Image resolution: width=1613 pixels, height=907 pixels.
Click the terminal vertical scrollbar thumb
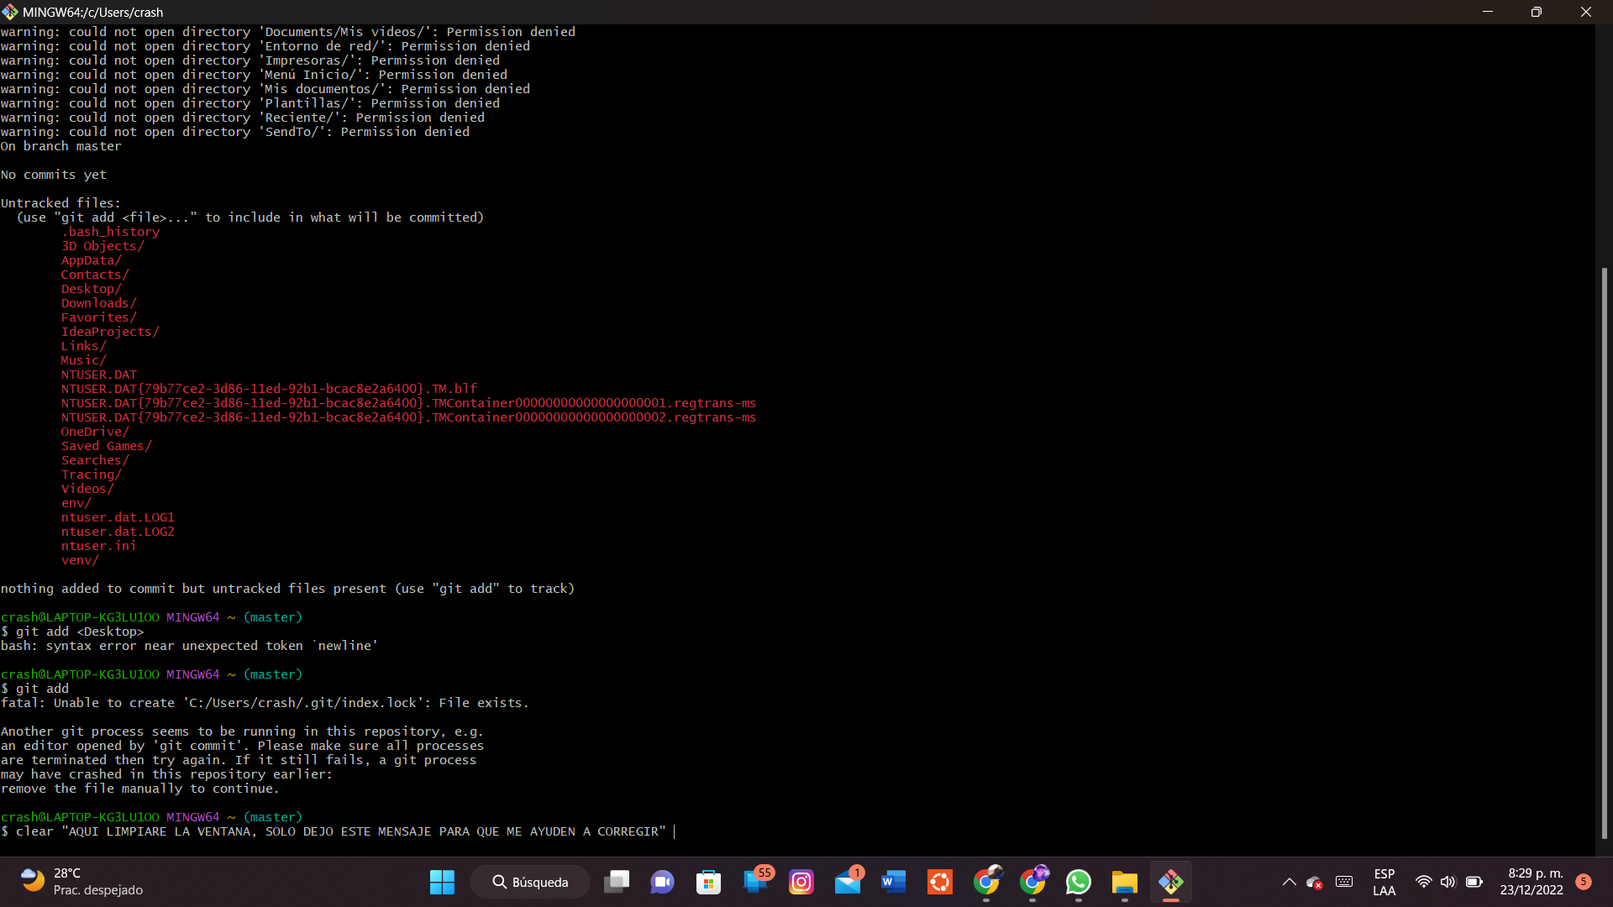pyautogui.click(x=1604, y=553)
